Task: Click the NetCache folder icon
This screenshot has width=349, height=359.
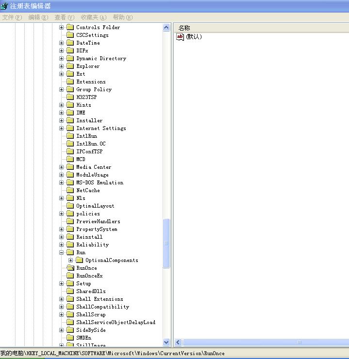Action: pyautogui.click(x=70, y=190)
